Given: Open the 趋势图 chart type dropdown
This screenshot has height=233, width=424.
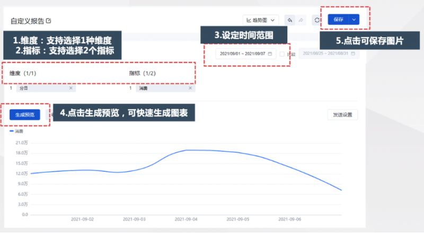Looking at the screenshot, I should (261, 20).
